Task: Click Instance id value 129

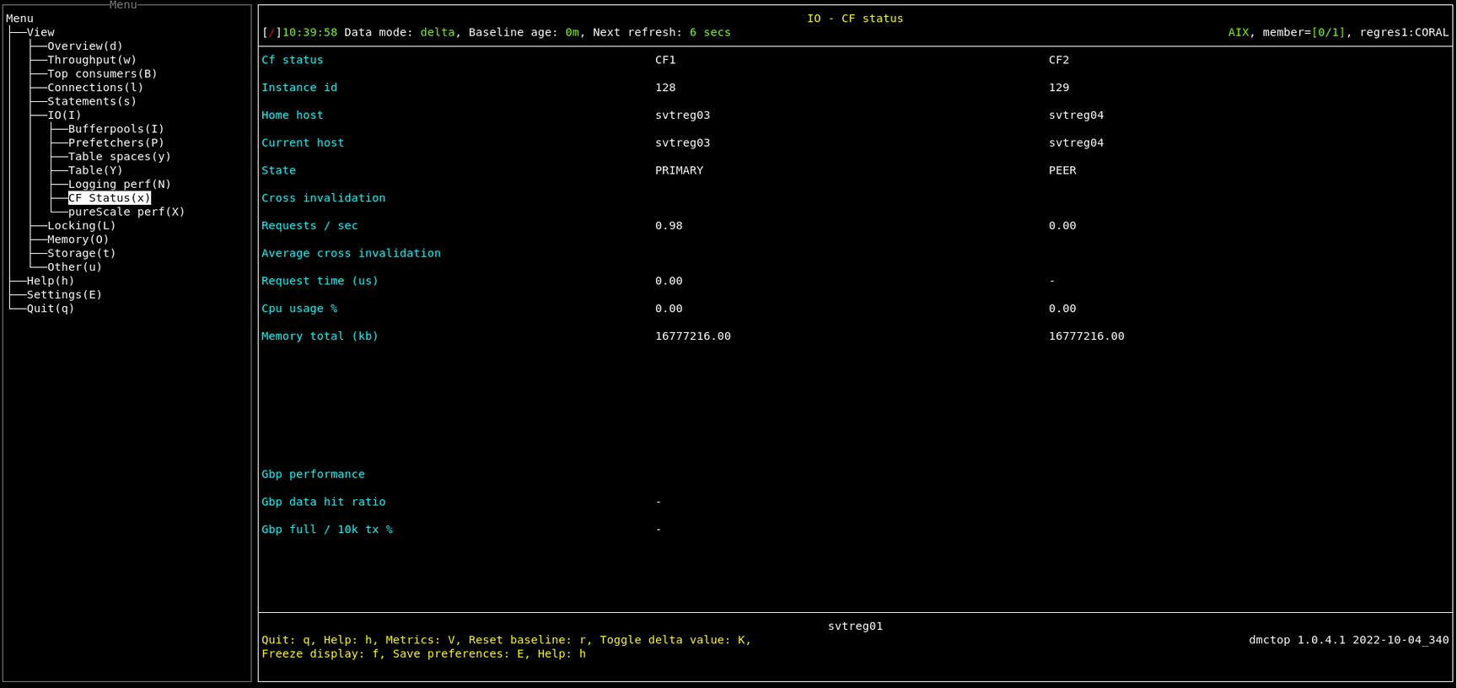Action: pos(1059,88)
